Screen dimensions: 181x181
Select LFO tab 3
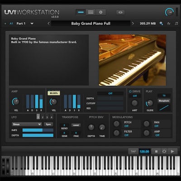47,117
